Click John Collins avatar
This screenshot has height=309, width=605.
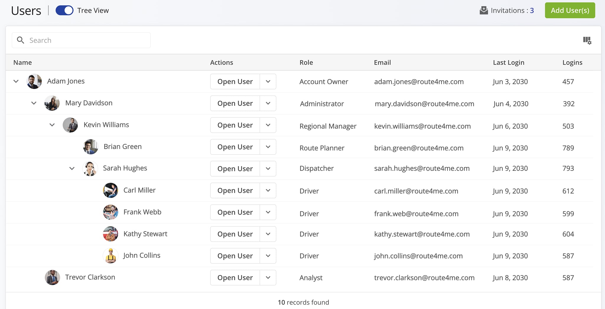point(110,256)
